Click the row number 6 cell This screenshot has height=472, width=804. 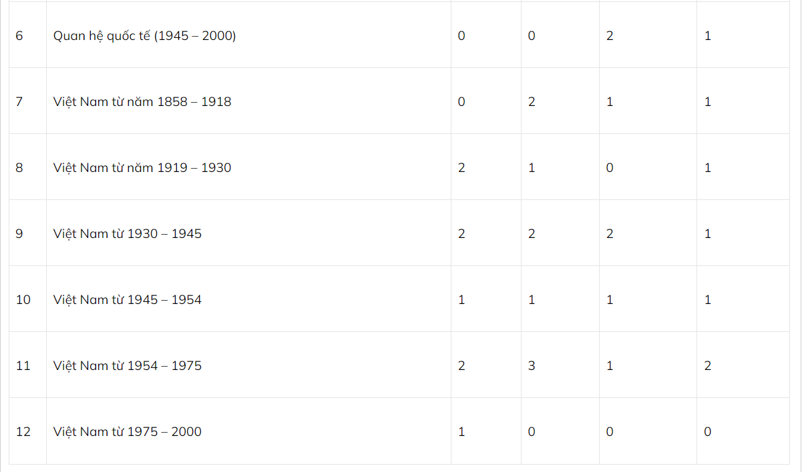tap(19, 36)
